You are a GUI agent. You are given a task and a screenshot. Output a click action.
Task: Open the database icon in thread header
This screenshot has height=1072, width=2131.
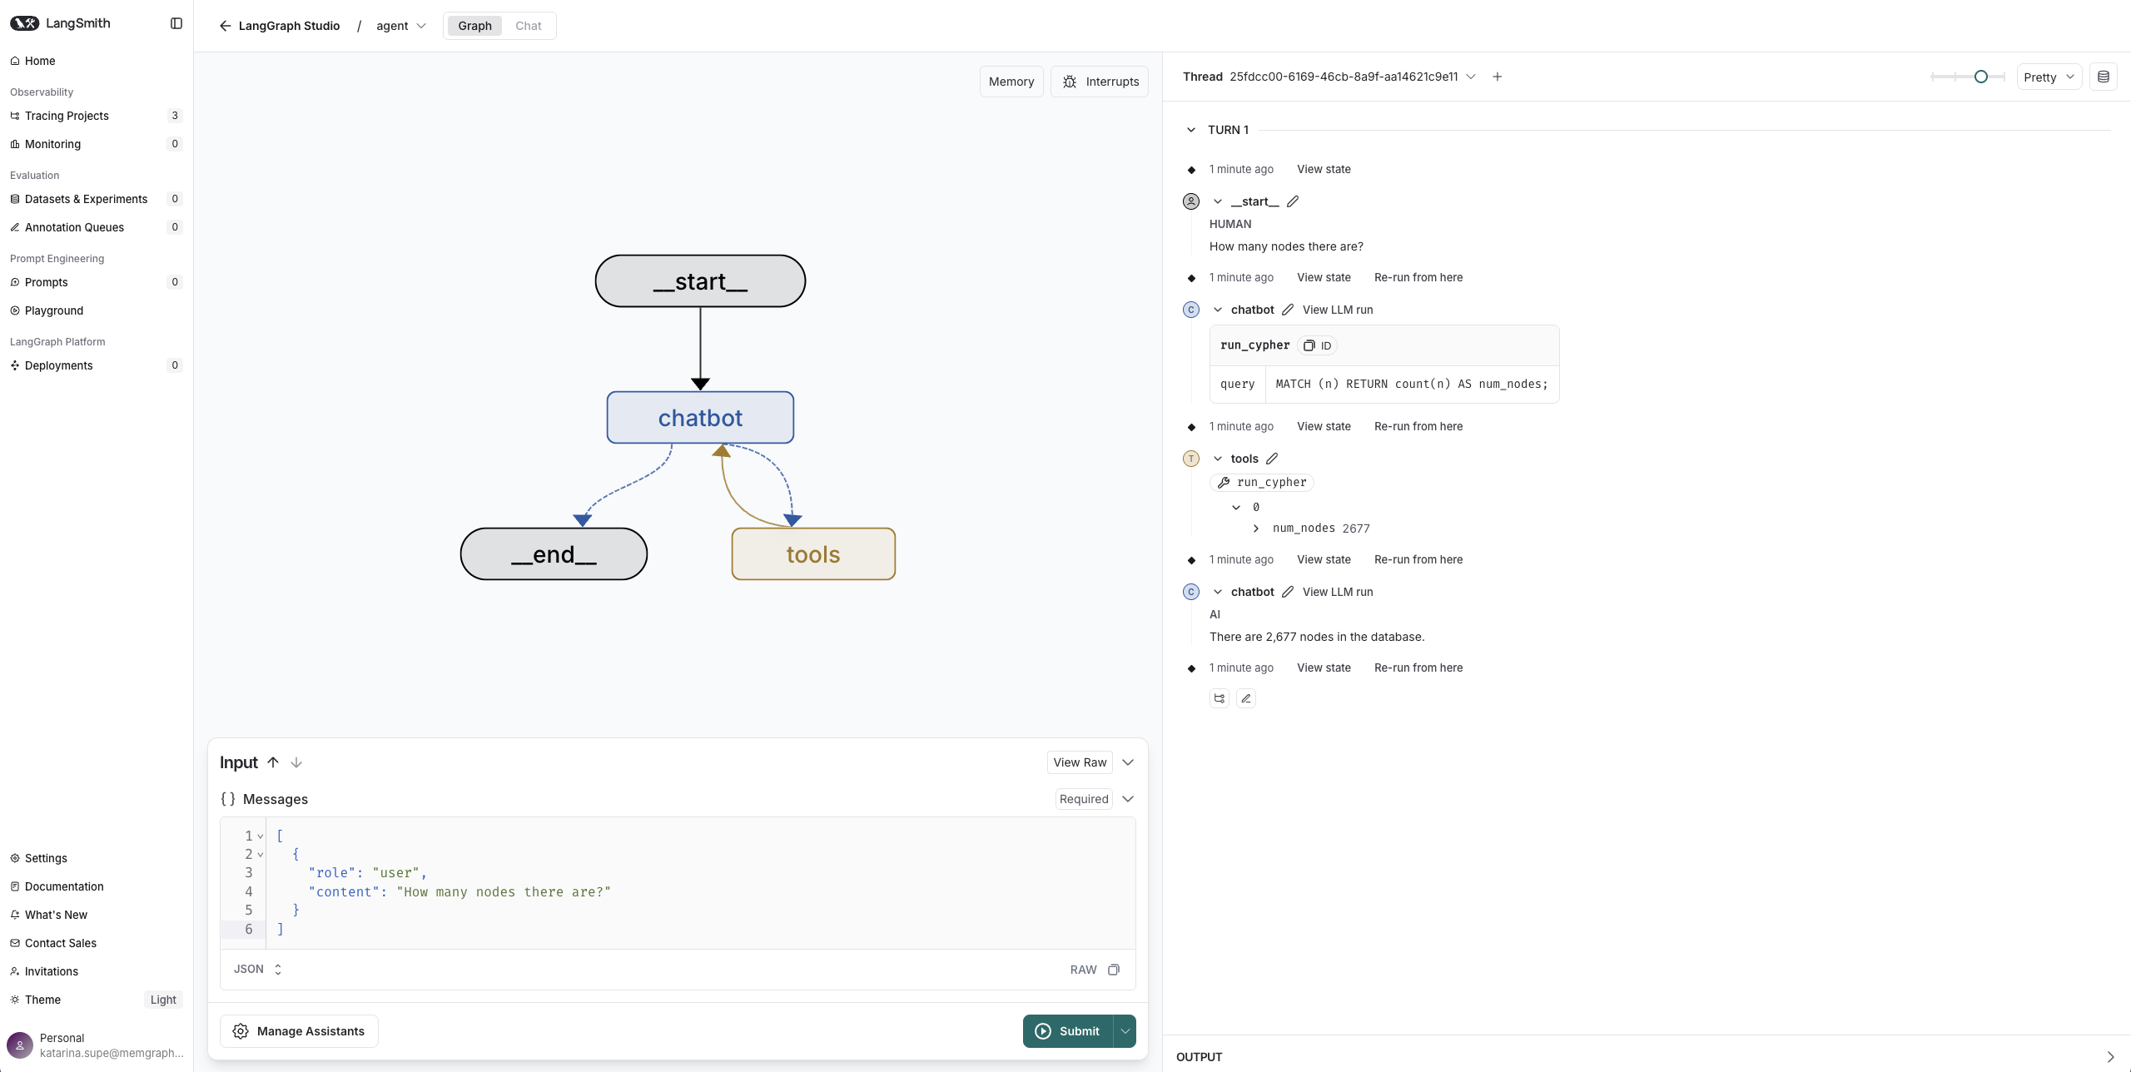[2104, 77]
